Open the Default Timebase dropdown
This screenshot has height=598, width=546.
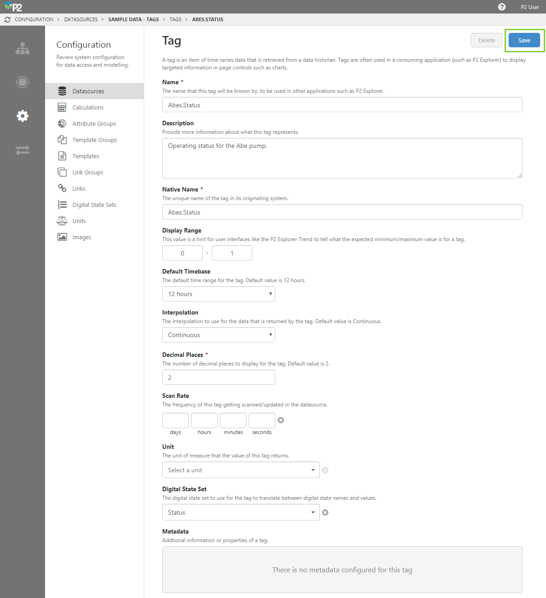(218, 294)
